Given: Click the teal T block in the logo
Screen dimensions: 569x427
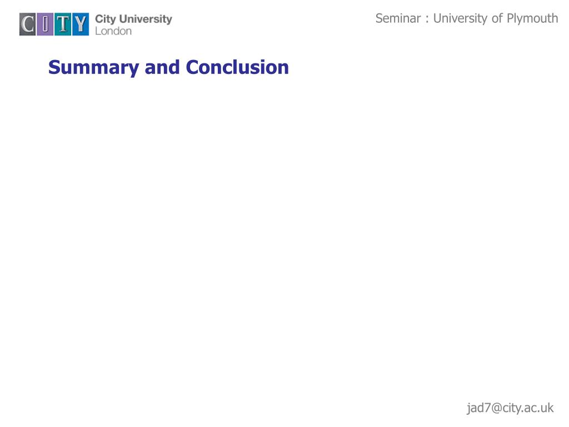Looking at the screenshot, I should point(63,24).
